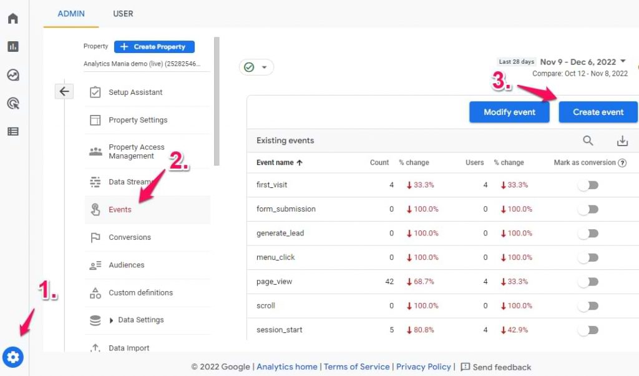Open the Explore icon in sidebar

13,75
